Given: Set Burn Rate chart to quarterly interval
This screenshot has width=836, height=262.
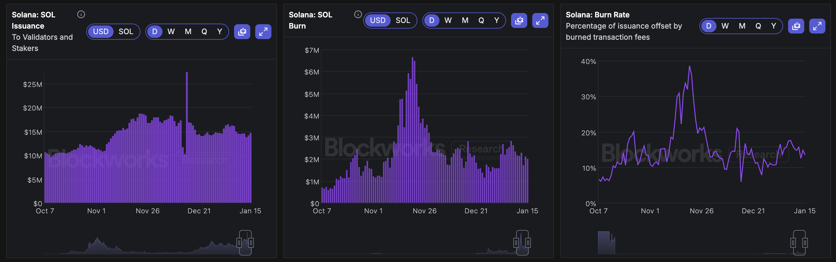Looking at the screenshot, I should tap(758, 26).
